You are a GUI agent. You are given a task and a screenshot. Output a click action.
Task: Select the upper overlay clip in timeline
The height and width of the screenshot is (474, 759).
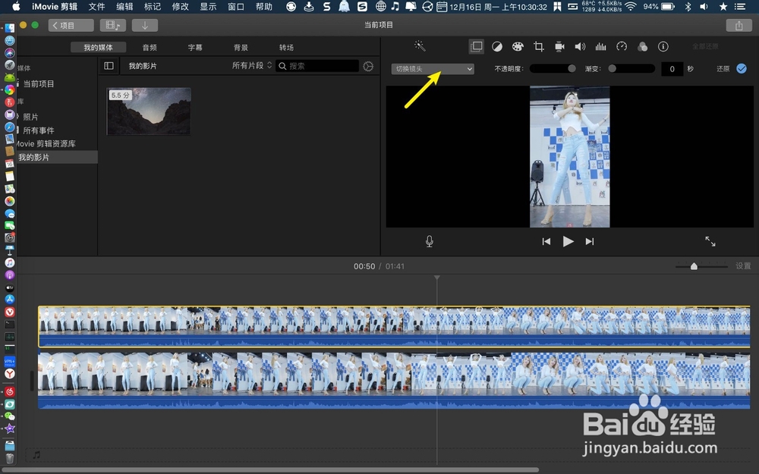point(394,326)
